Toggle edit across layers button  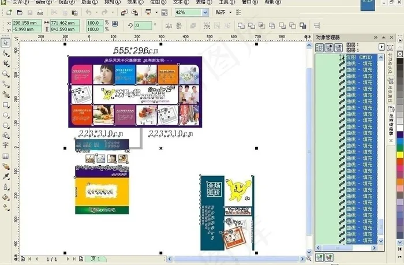tap(329, 47)
